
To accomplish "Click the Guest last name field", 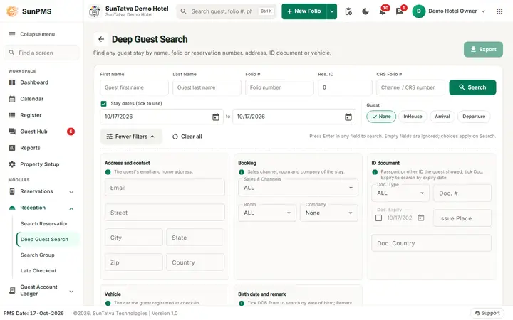I will click(207, 87).
